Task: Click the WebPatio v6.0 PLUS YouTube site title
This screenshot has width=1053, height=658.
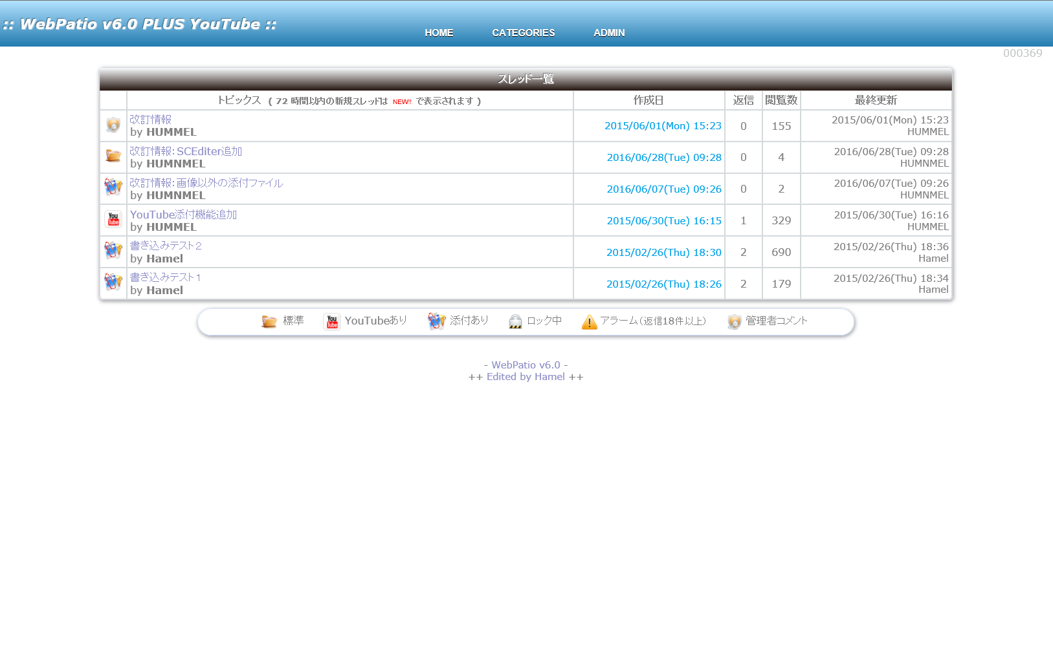Action: (x=140, y=25)
